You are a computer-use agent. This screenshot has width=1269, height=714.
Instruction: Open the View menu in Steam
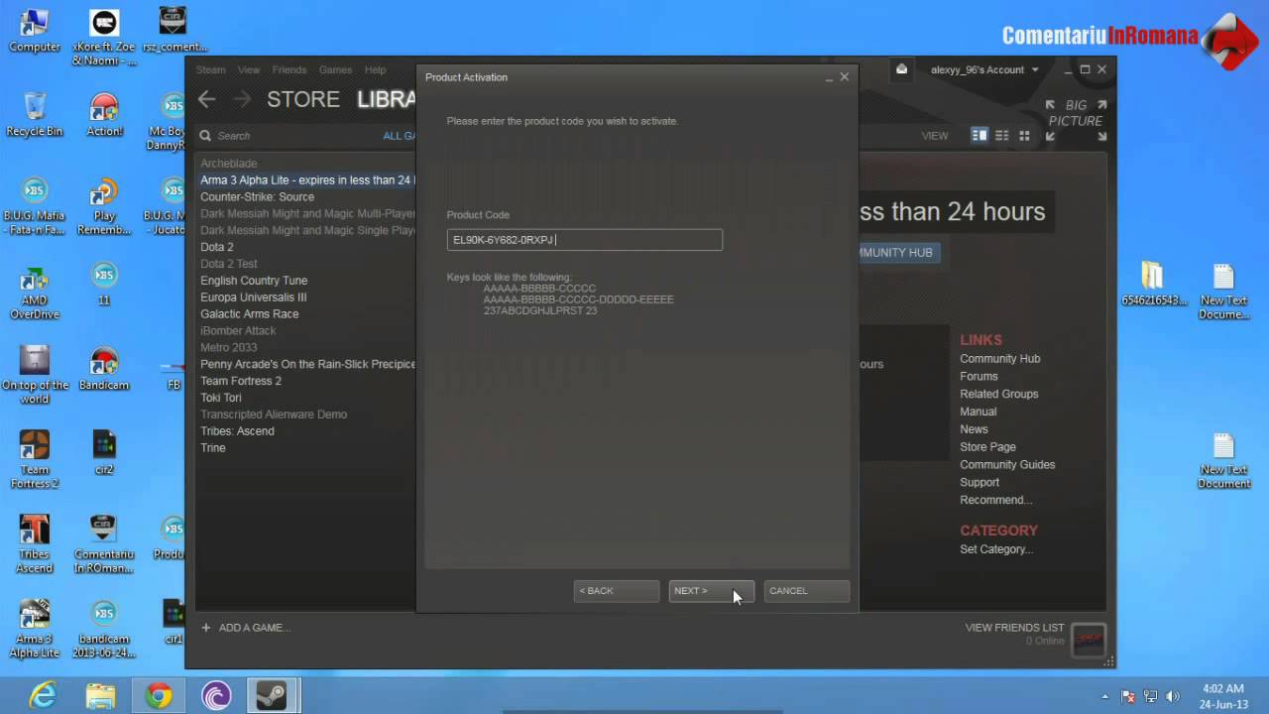(249, 70)
